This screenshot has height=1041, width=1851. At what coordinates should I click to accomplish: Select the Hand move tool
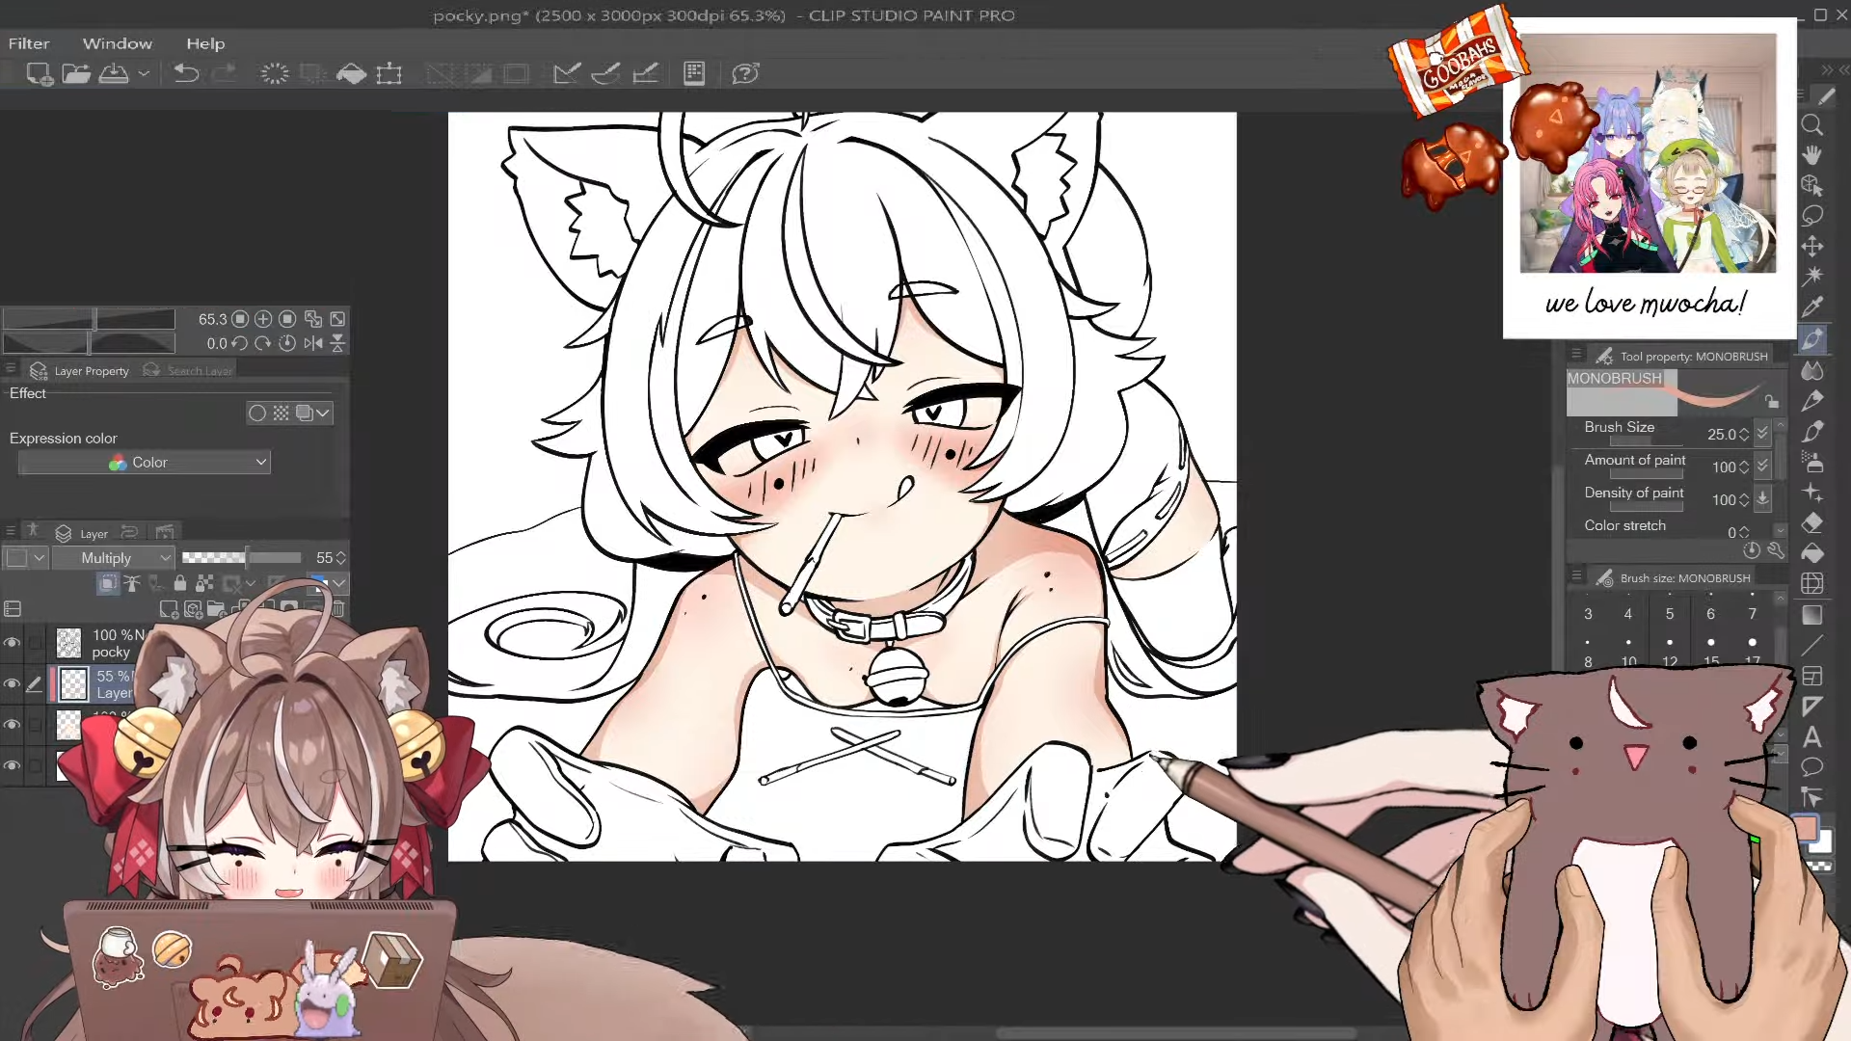point(1812,155)
